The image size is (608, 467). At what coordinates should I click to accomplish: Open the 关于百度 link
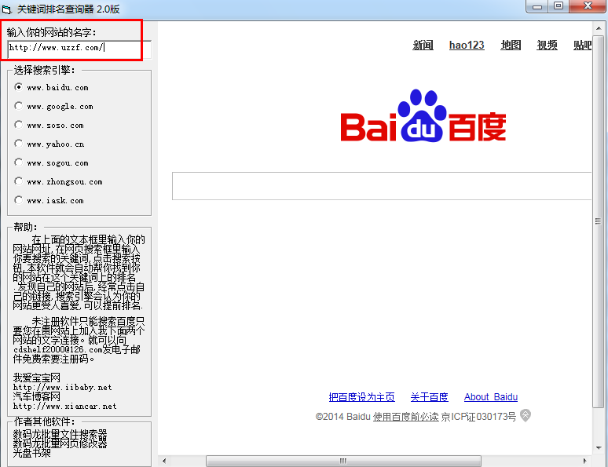tap(429, 397)
